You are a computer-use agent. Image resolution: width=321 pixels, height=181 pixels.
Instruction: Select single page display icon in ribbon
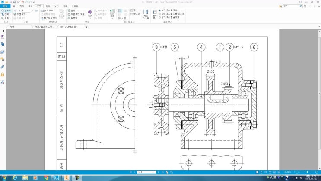pos(120,10)
